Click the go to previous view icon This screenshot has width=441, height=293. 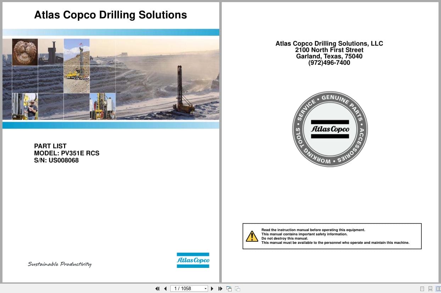click(229, 289)
